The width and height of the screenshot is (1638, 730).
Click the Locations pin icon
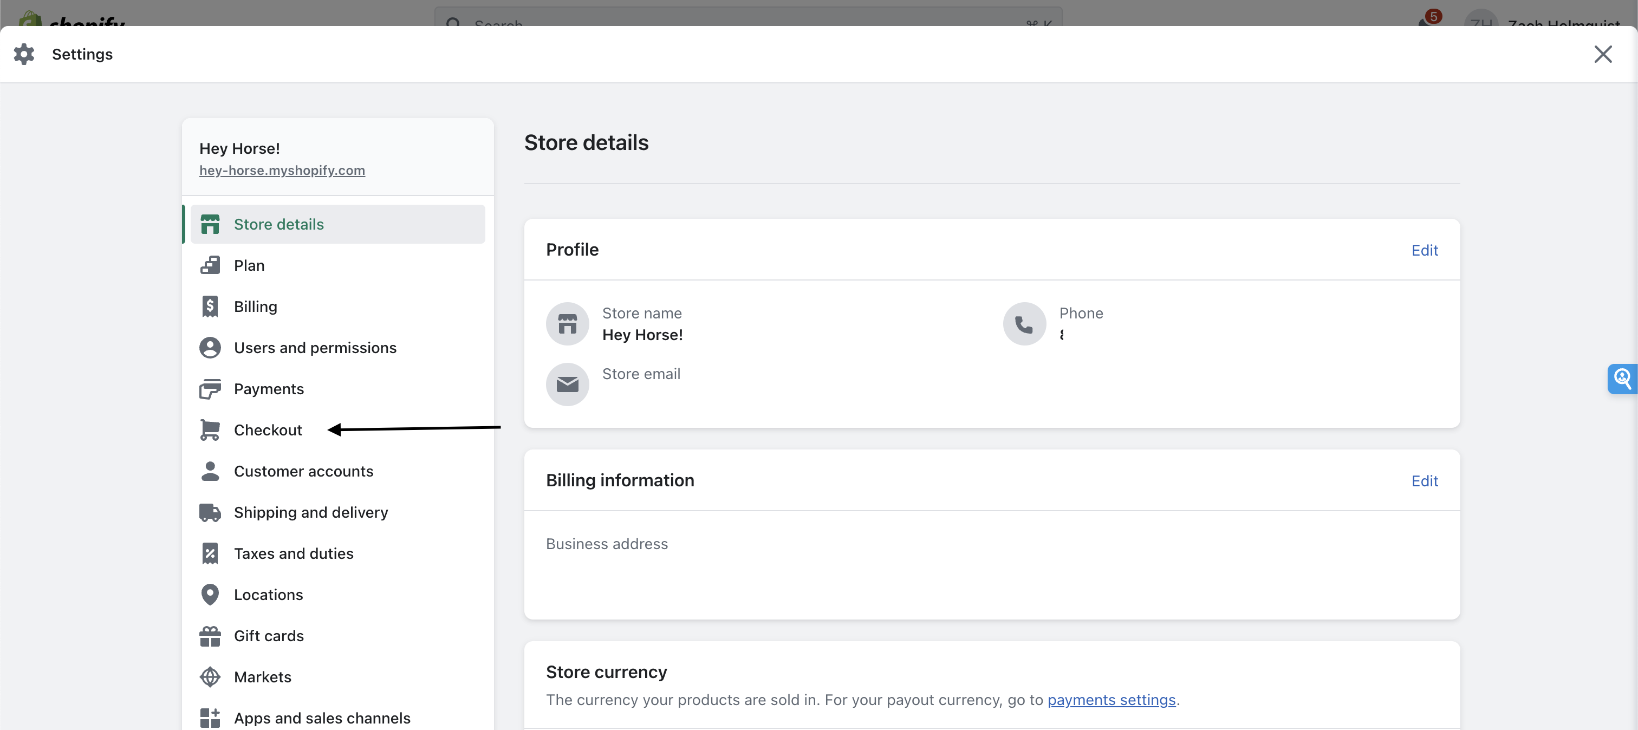coord(210,595)
